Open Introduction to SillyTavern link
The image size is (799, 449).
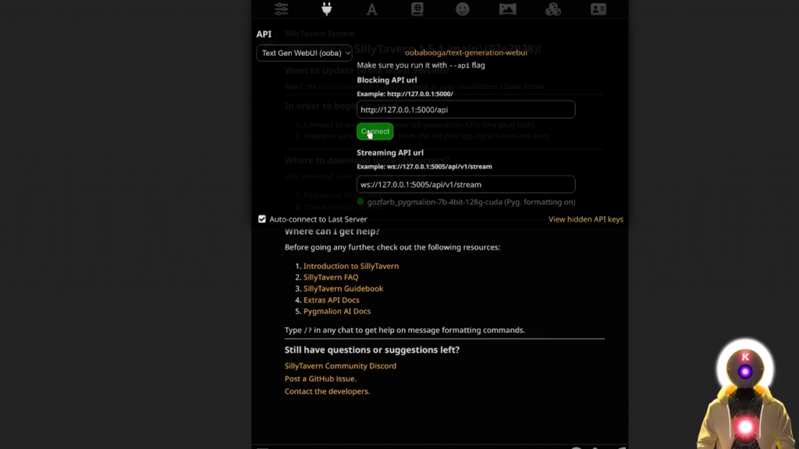tap(351, 266)
